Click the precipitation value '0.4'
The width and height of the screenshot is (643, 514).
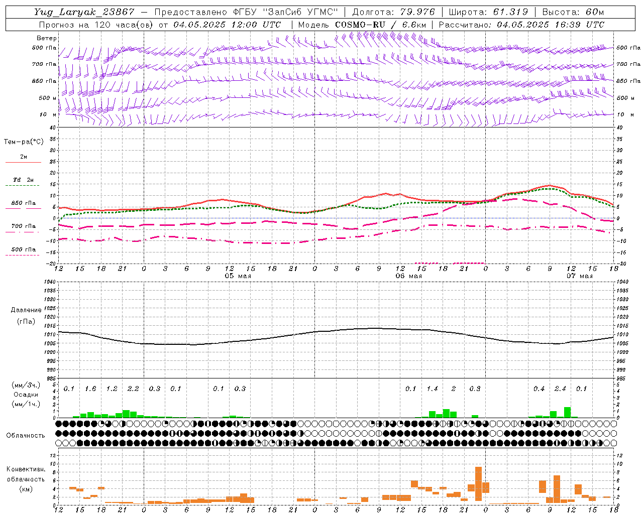click(539, 389)
